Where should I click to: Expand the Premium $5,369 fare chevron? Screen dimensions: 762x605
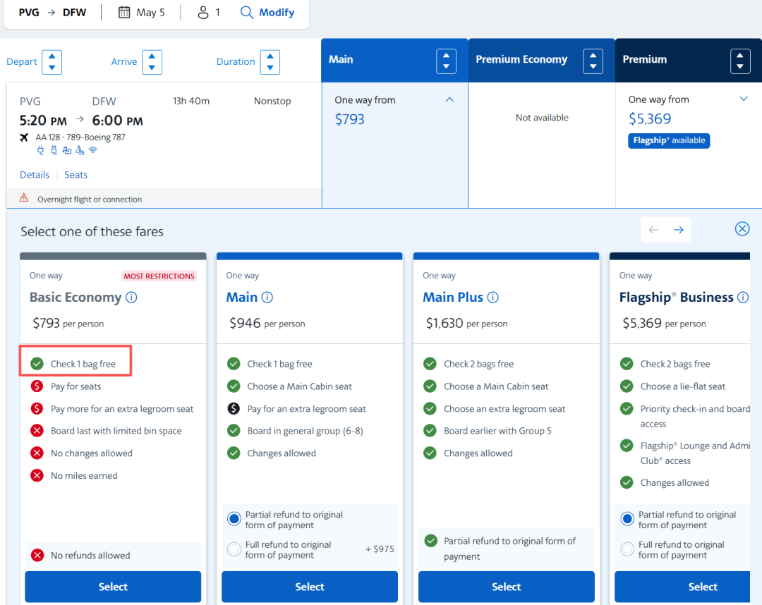(743, 99)
